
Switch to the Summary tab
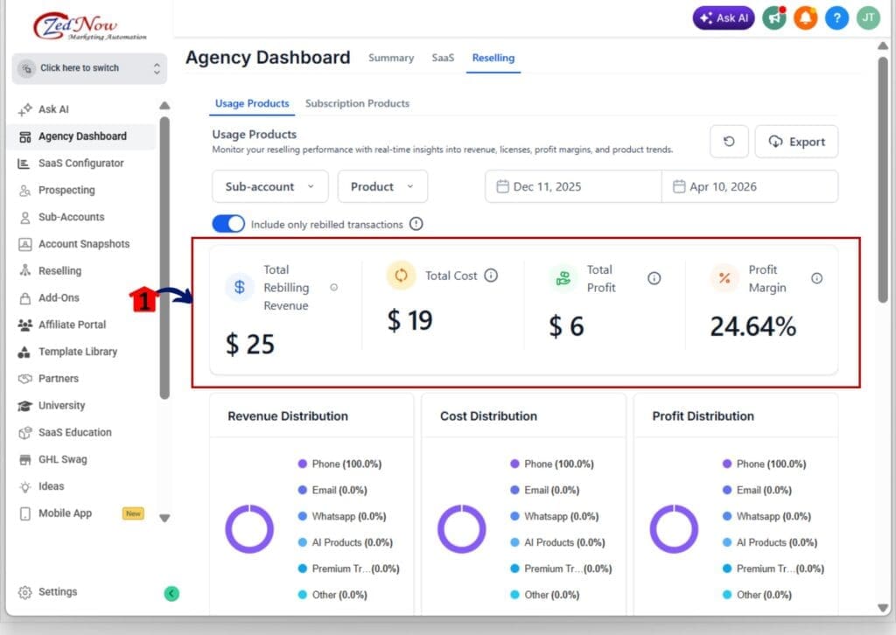[390, 58]
